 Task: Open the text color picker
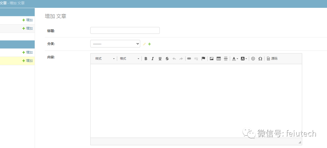click(235, 59)
